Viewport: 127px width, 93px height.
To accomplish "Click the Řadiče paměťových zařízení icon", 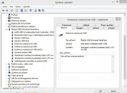I will 9,26.
